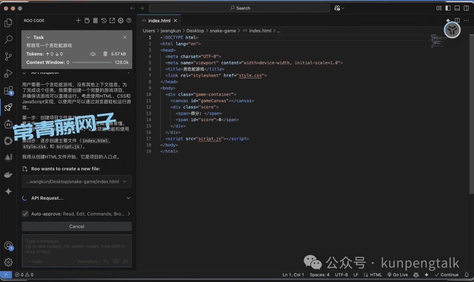Open the Code mode selector
This screenshot has width=474, height=282.
coord(37,261)
